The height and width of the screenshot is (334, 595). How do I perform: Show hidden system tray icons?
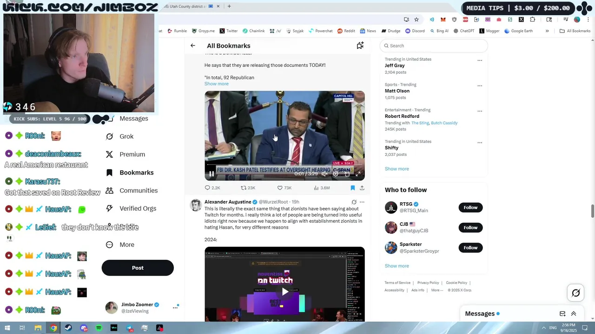(543, 328)
